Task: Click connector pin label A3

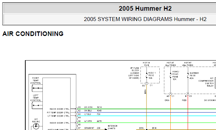Action: pos(79,114)
